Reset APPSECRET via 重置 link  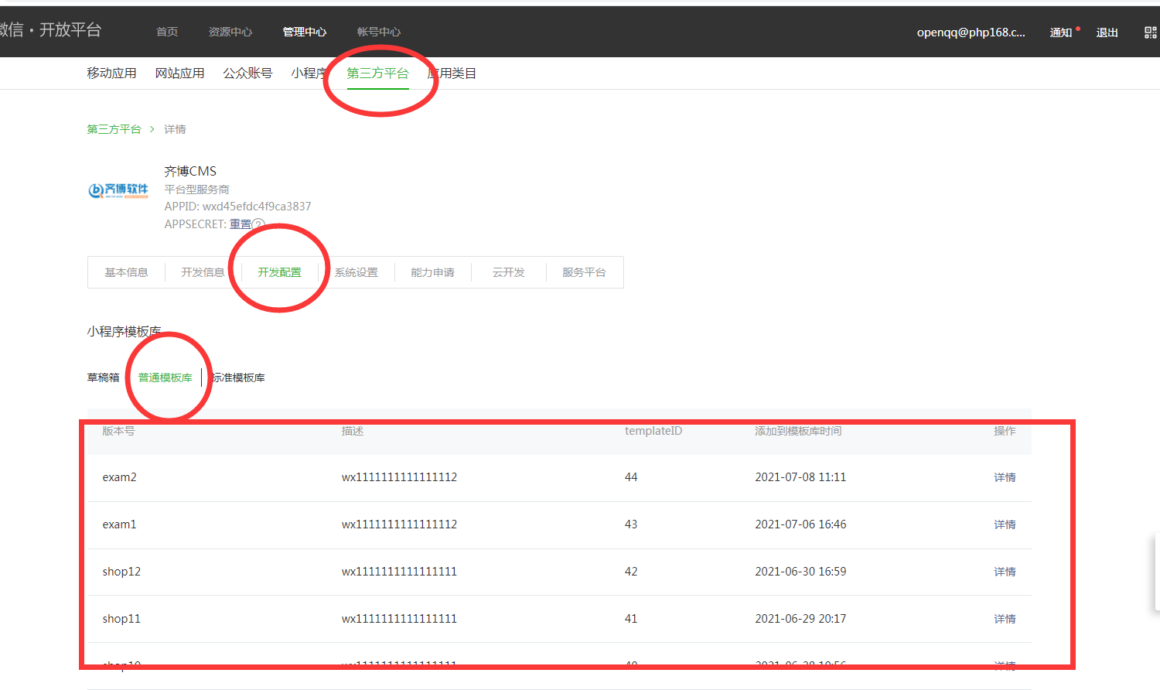(240, 224)
